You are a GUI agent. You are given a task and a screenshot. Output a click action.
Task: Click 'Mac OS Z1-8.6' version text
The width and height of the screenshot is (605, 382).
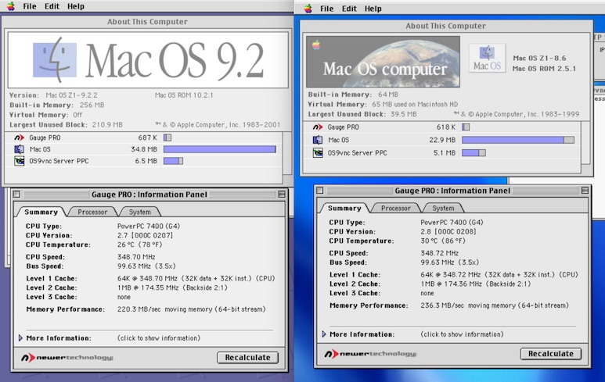pyautogui.click(x=539, y=58)
